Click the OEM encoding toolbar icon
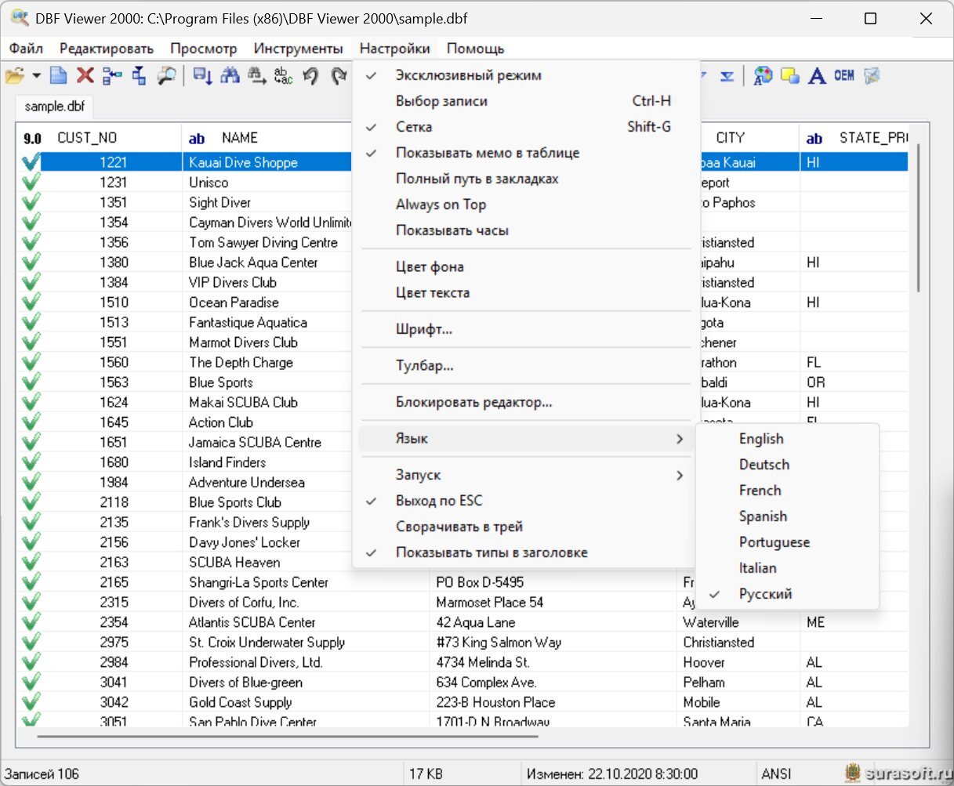 pos(844,76)
